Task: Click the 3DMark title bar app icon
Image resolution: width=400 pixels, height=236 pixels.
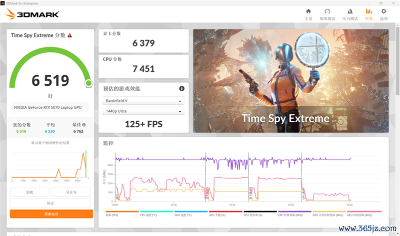Action: point(2,3)
